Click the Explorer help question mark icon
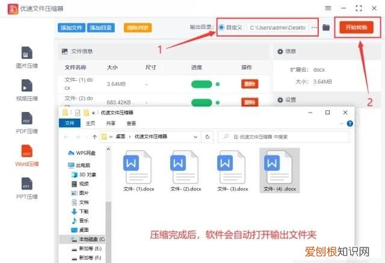The width and height of the screenshot is (385, 263). point(350,123)
